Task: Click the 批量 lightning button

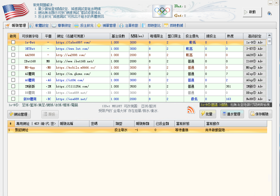Action: 208,114
